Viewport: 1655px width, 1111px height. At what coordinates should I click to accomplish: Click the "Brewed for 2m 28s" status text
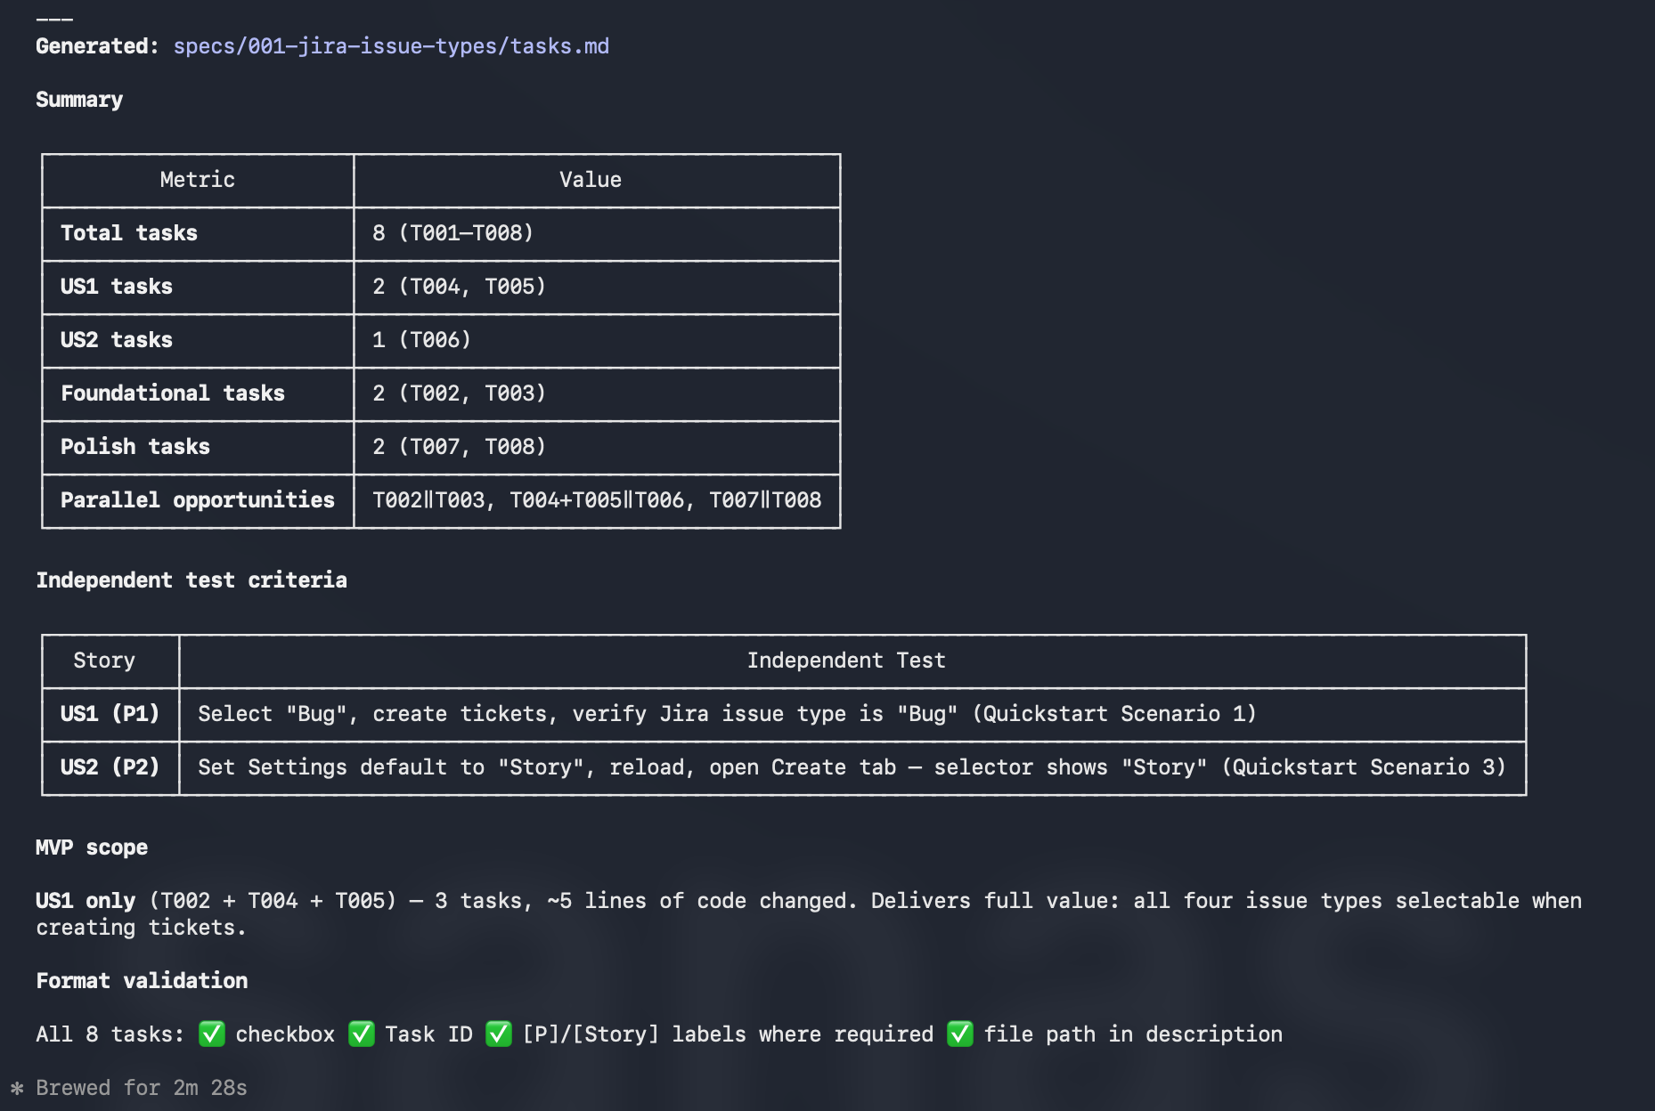(x=142, y=1088)
